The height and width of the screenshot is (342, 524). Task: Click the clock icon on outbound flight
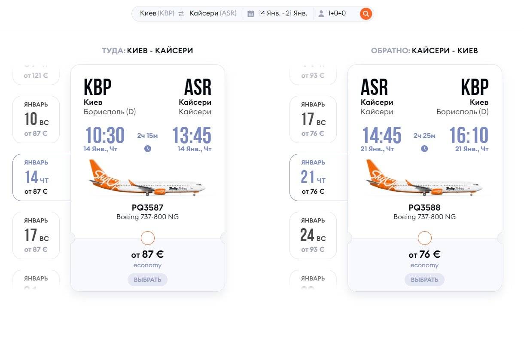click(148, 149)
